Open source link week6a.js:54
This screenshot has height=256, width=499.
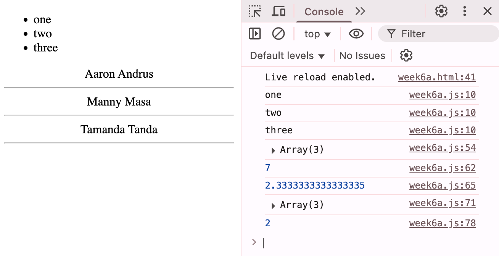click(443, 148)
